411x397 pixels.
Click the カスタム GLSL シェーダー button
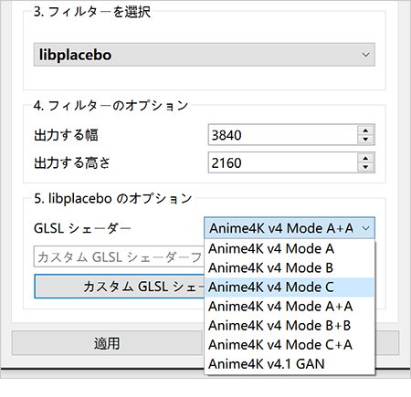coord(120,287)
